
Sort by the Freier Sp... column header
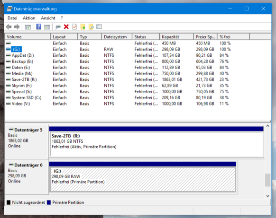[x=206, y=37]
